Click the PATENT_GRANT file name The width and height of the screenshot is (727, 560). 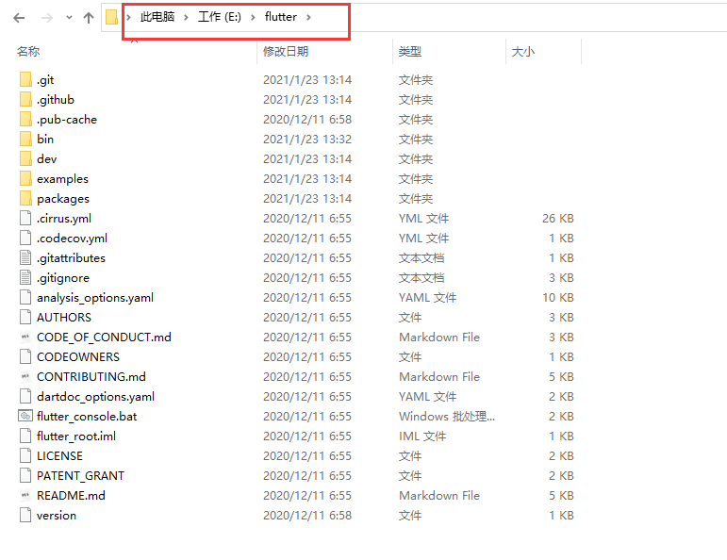point(81,476)
